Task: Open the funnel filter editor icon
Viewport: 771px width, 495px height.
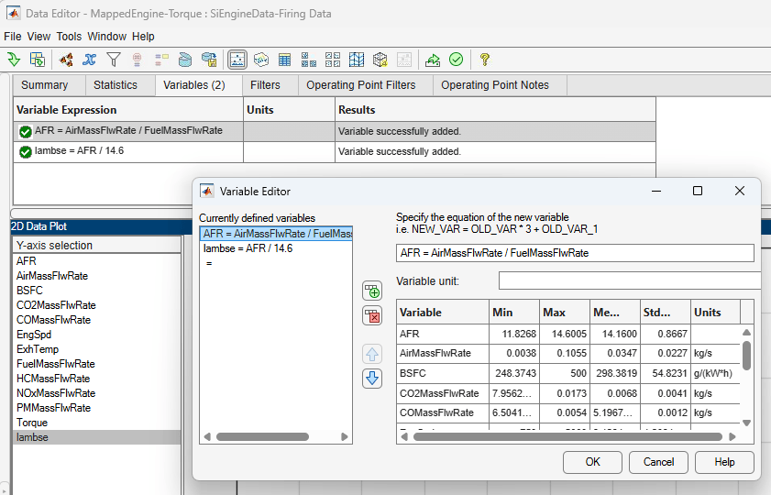Action: pos(114,60)
